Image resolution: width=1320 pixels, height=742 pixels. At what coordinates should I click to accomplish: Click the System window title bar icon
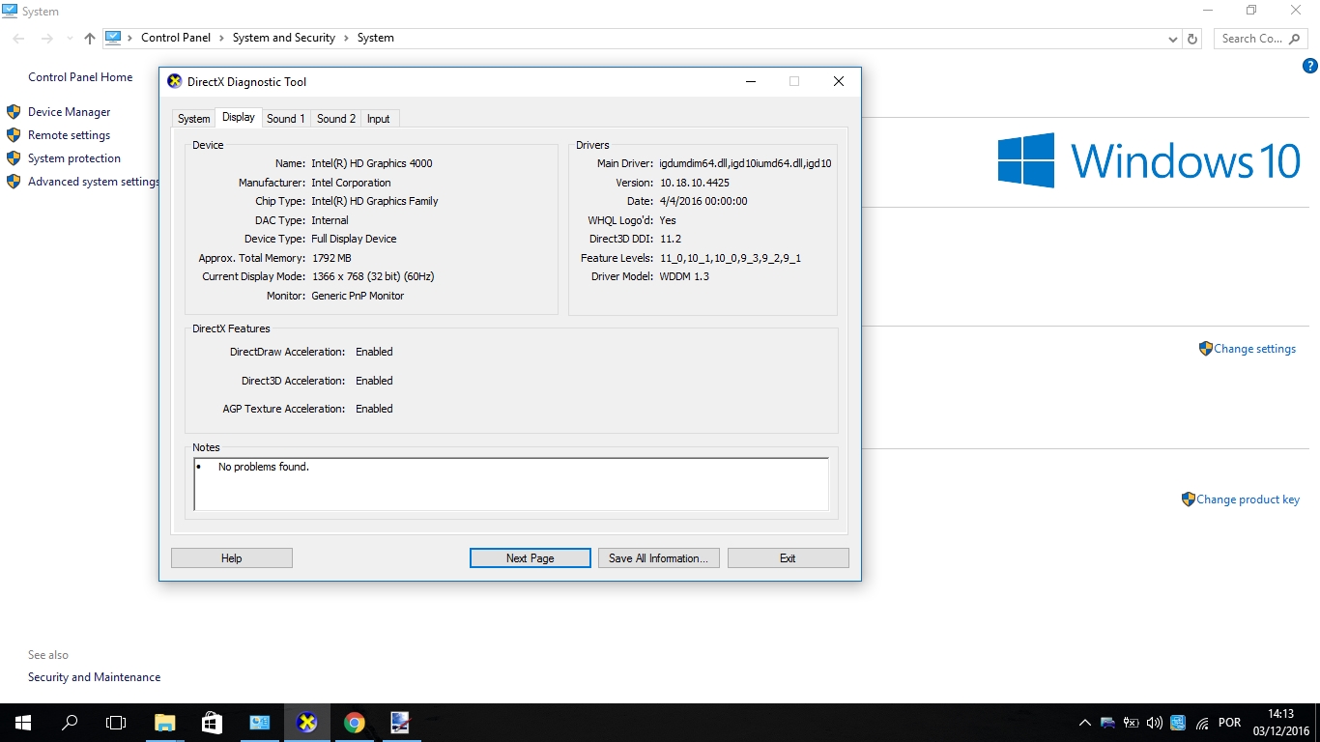click(x=10, y=11)
